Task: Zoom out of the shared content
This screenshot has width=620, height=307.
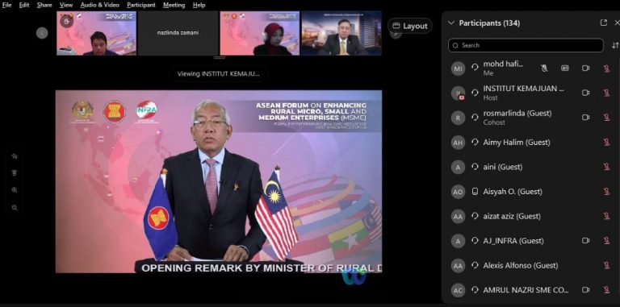Action: 15,208
